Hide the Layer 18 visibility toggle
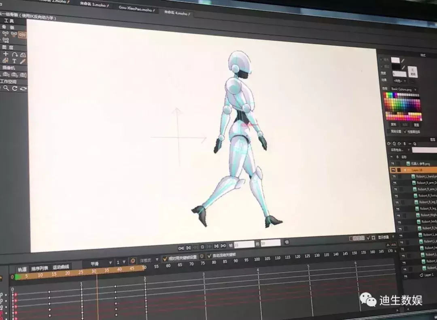 pyautogui.click(x=393, y=170)
